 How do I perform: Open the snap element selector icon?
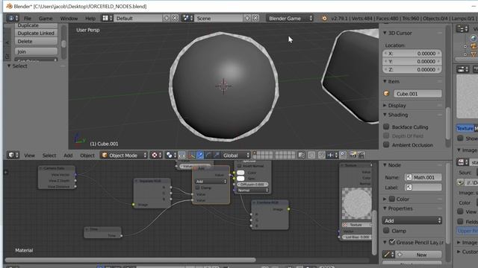332,156
